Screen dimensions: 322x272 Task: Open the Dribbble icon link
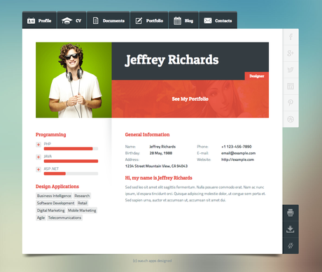point(290,119)
